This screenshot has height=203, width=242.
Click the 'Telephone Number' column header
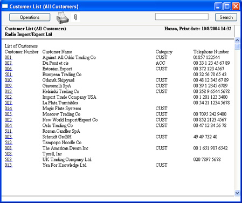[211, 52]
